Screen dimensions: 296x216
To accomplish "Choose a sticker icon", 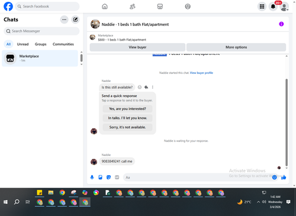I will click(x=108, y=178).
